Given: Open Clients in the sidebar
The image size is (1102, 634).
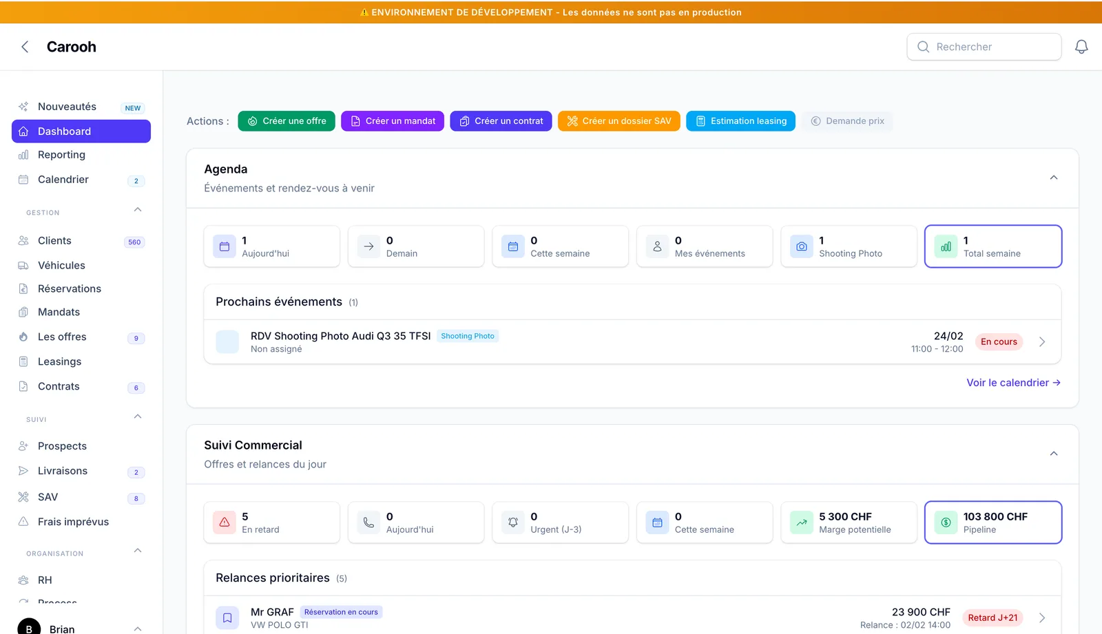Looking at the screenshot, I should [81, 241].
